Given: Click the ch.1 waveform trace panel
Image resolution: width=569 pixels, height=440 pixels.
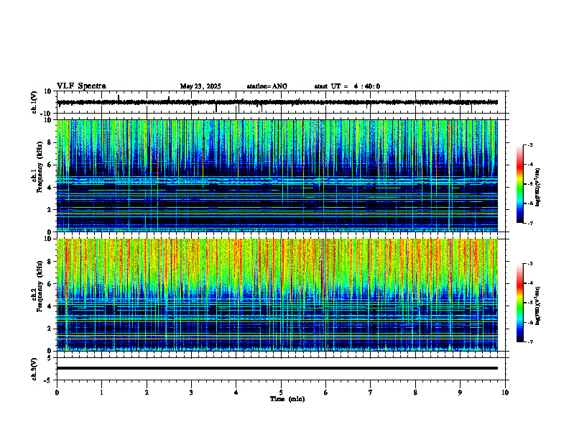Looking at the screenshot, I should [282, 102].
